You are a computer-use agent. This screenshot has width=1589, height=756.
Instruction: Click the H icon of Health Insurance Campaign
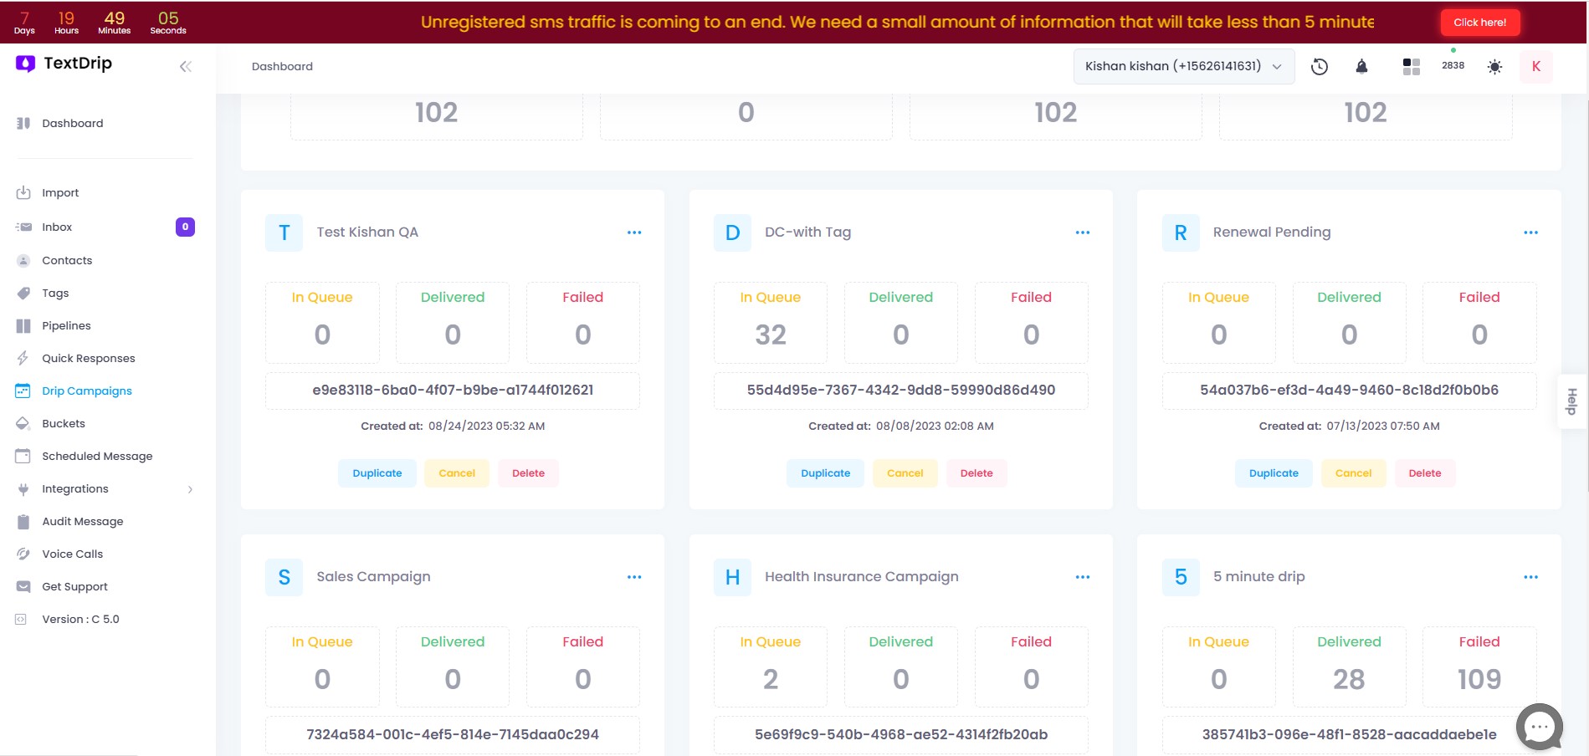click(732, 578)
